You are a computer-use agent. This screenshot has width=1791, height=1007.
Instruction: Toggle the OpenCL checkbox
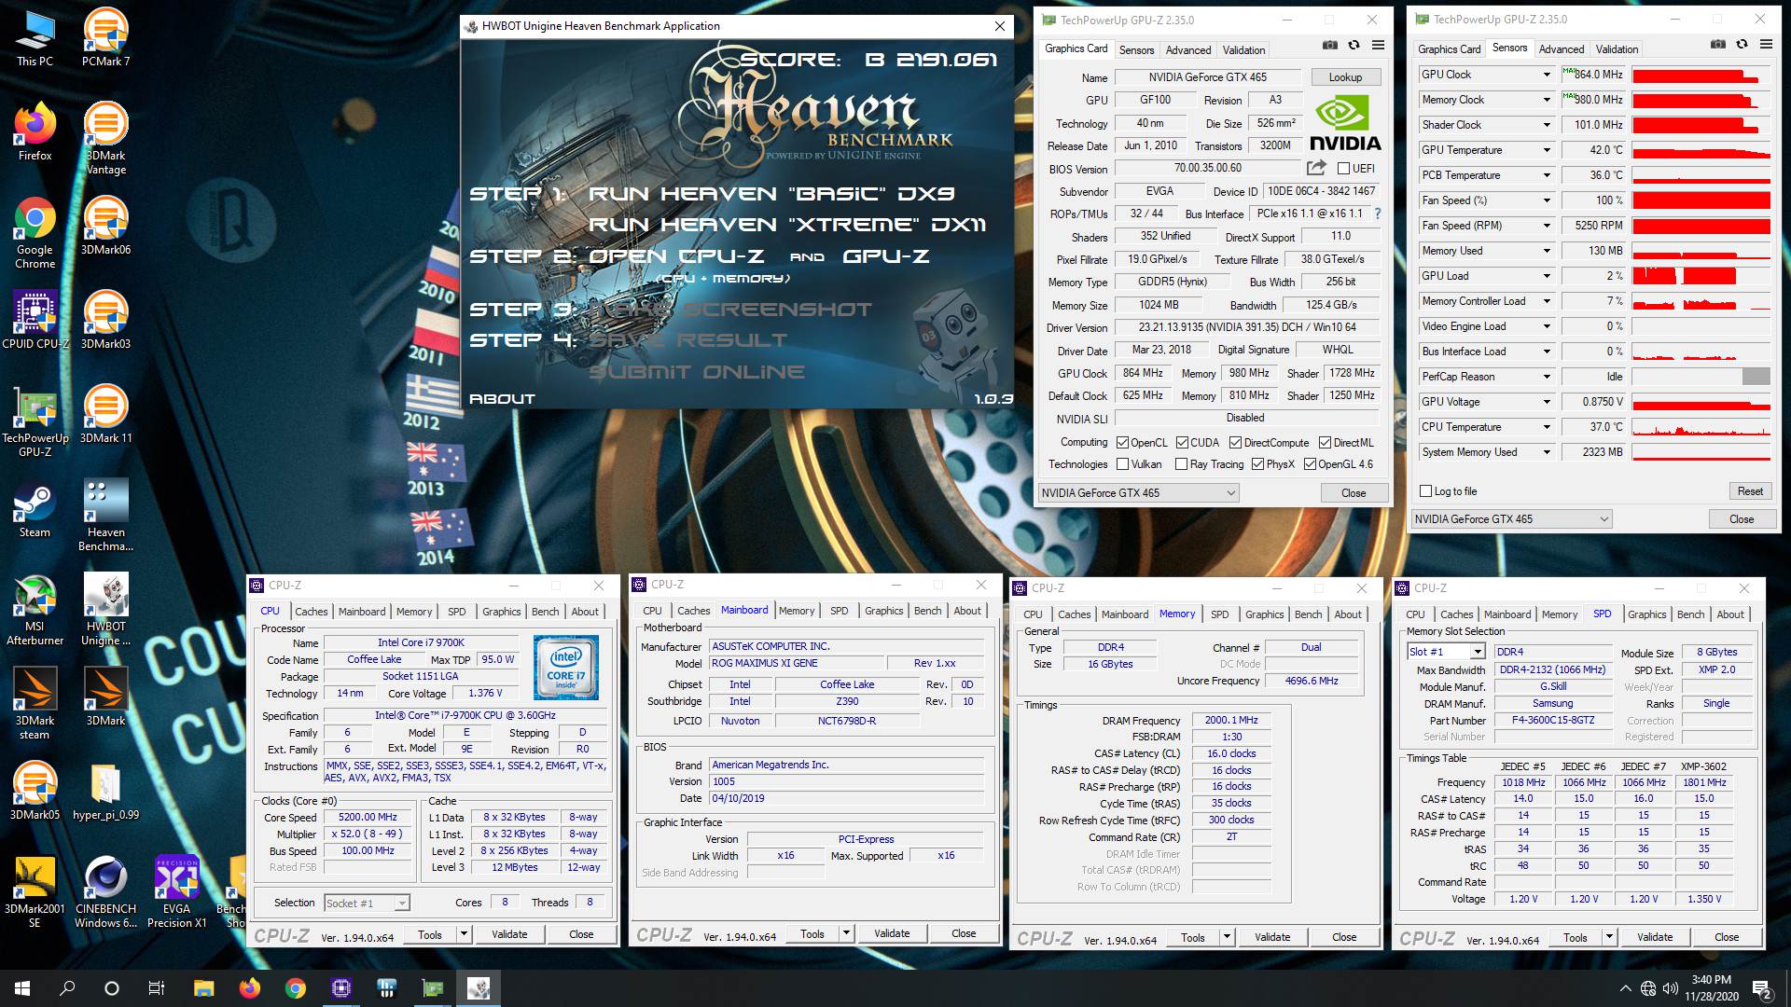[1123, 443]
